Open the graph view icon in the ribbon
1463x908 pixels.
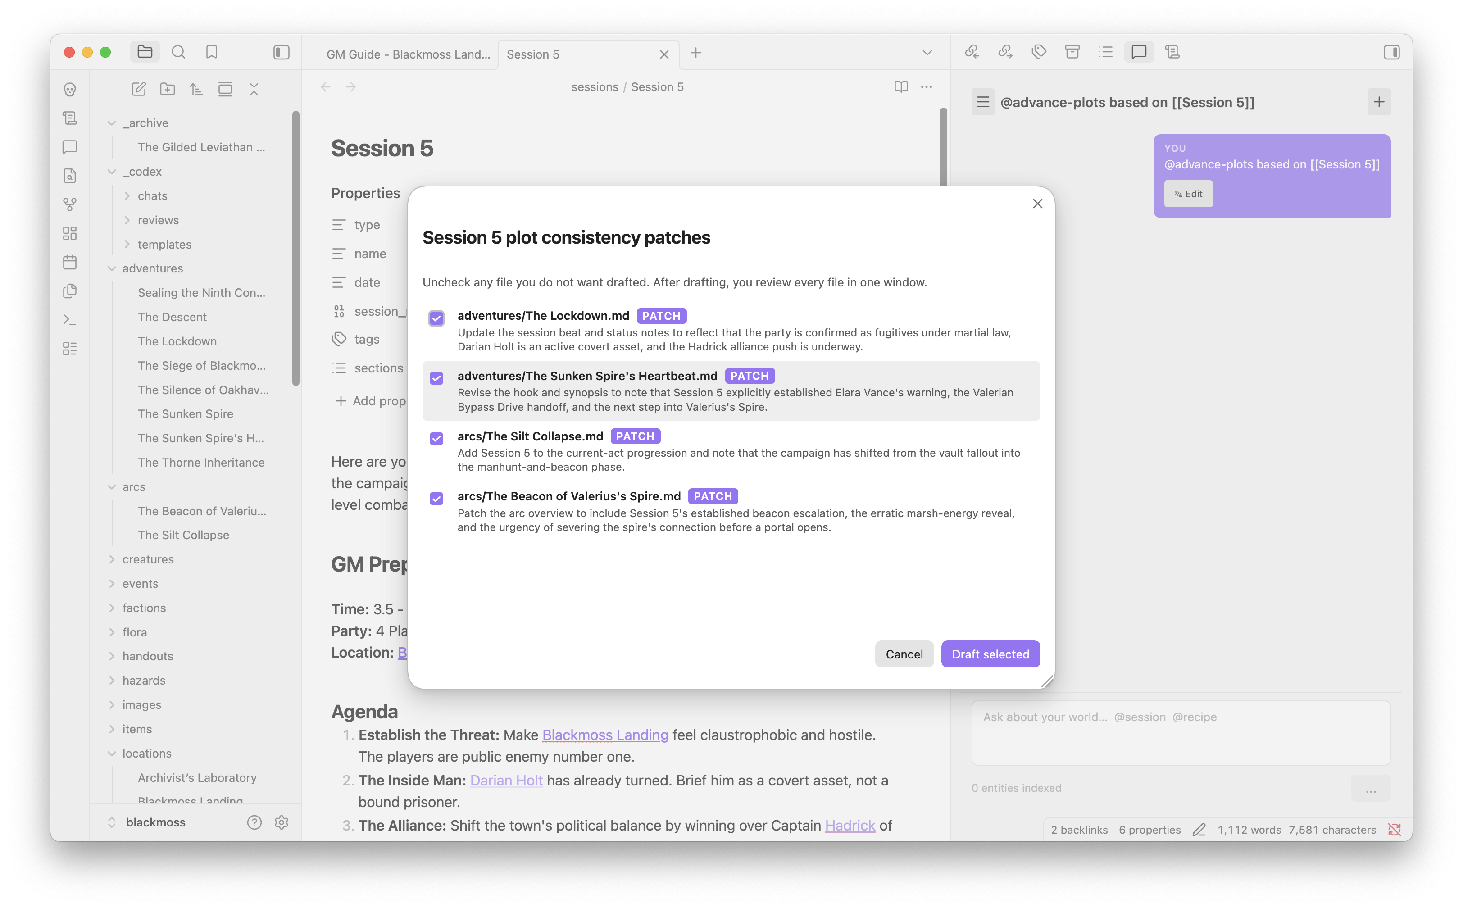pyautogui.click(x=70, y=204)
